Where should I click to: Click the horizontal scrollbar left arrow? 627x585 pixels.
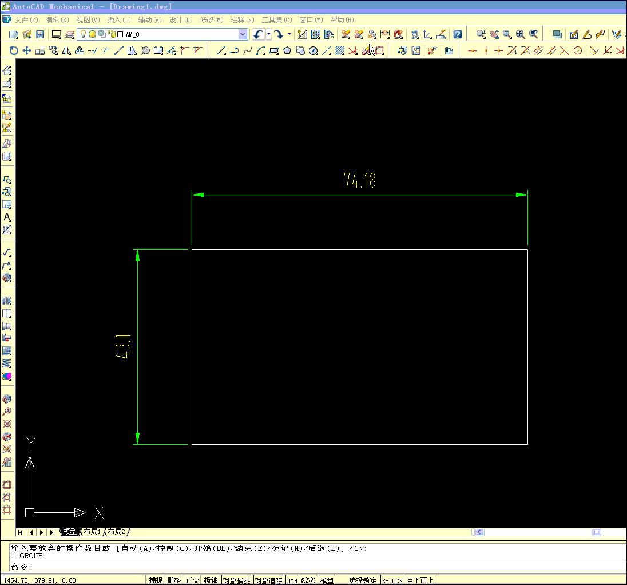point(479,532)
